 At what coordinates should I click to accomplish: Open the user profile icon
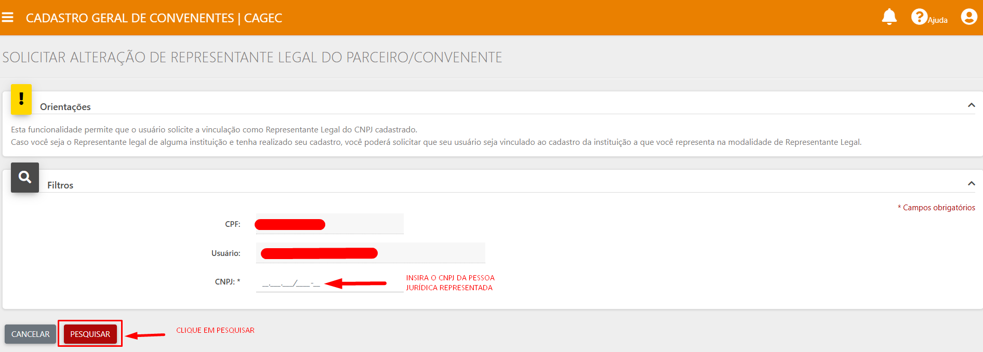[x=968, y=17]
